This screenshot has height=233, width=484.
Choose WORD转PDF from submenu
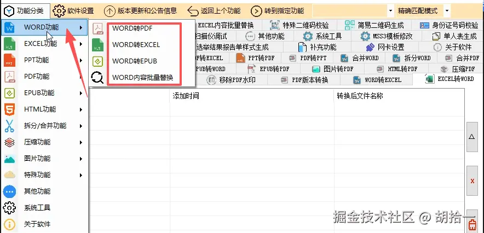(x=132, y=28)
